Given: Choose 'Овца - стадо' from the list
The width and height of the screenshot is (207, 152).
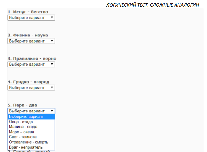Looking at the screenshot, I should 21,122.
